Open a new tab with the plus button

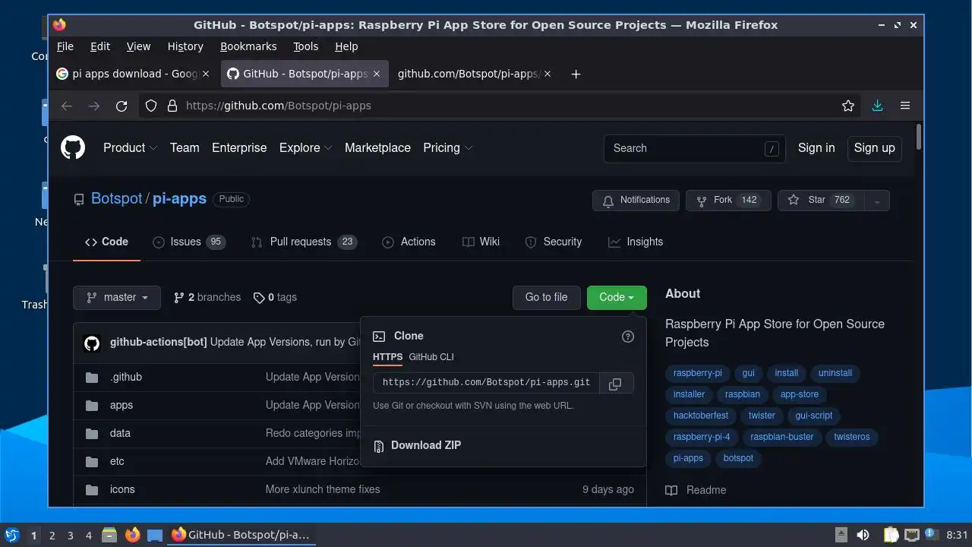(x=576, y=74)
